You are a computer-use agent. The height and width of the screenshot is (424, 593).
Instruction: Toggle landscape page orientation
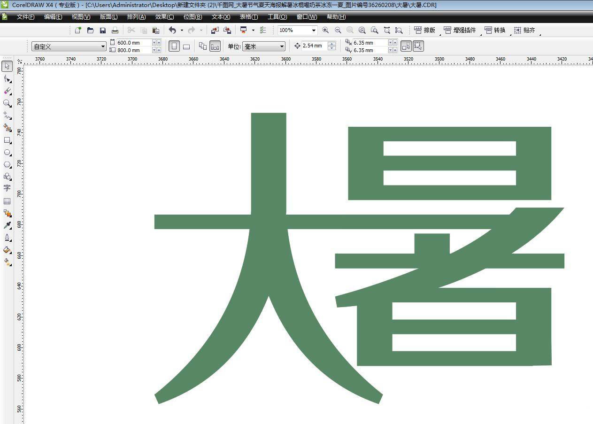[x=186, y=46]
